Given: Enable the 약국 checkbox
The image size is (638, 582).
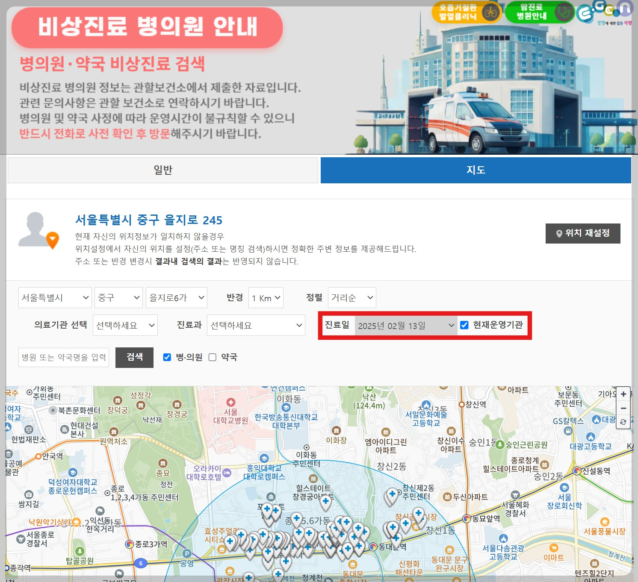Looking at the screenshot, I should [213, 357].
